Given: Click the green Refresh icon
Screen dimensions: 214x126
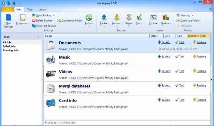Looking at the screenshot, I should (x=89, y=17).
